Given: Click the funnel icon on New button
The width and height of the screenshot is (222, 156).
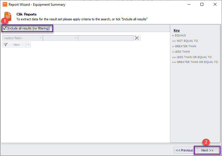Looking at the screenshot, I should (5, 45).
